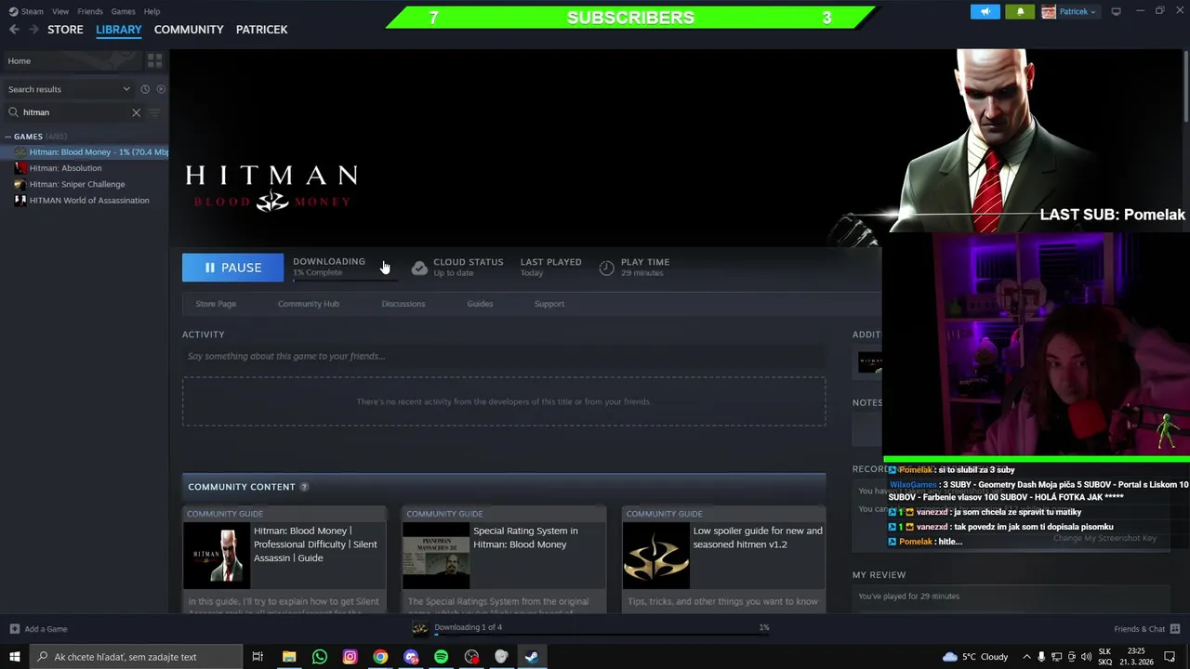This screenshot has width=1190, height=669.
Task: Open Instagram from the taskbar
Action: 350,657
